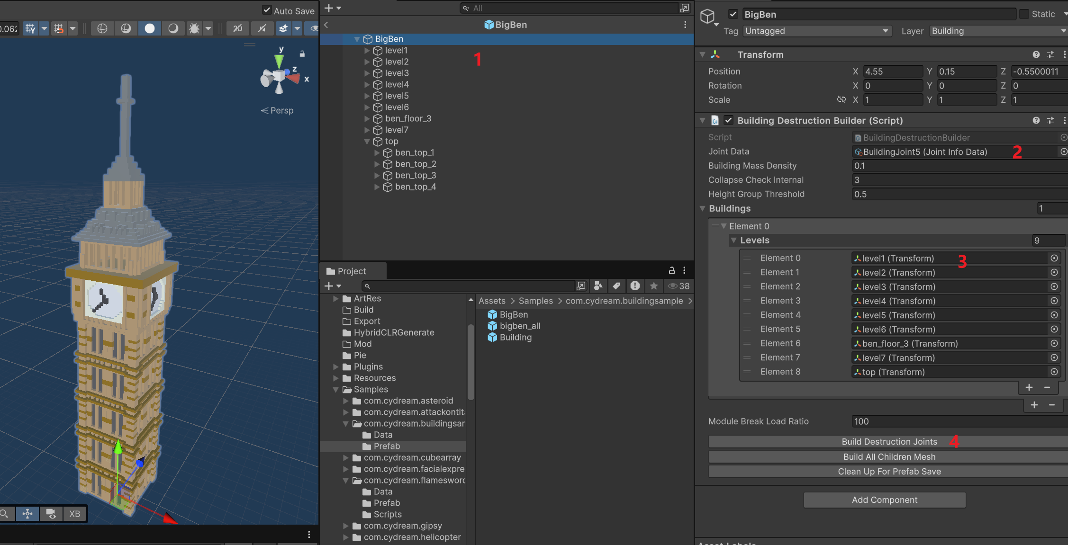
Task: Click Clean Up For Prefab Save button
Action: (x=889, y=472)
